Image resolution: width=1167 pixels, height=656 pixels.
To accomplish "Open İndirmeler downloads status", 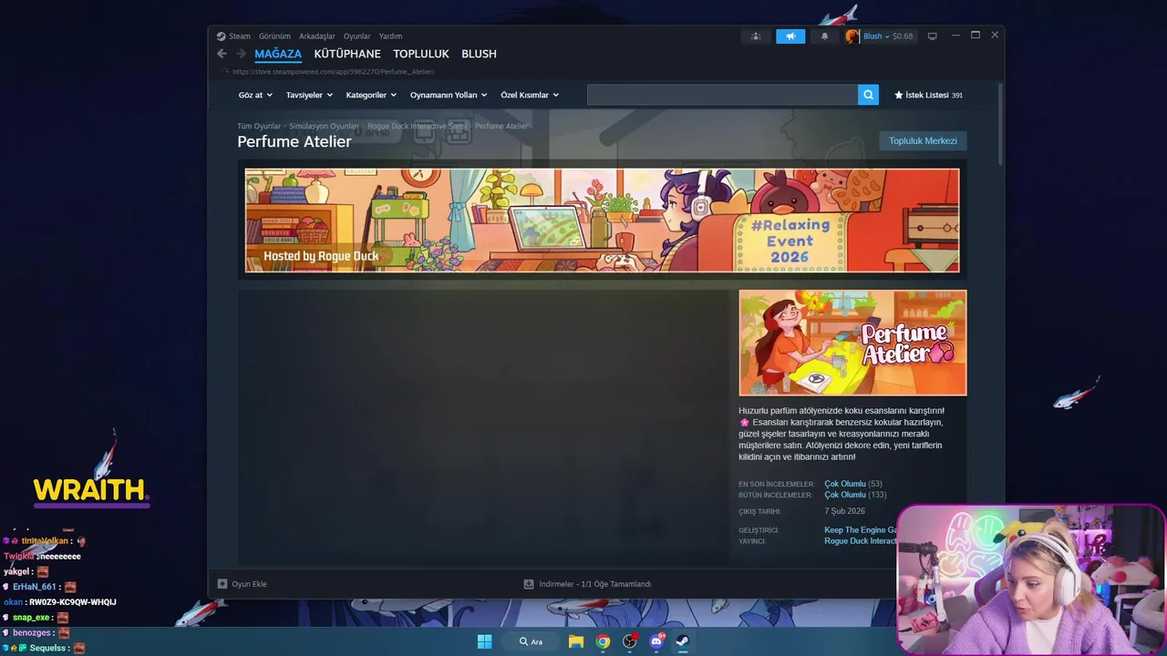I will click(594, 584).
